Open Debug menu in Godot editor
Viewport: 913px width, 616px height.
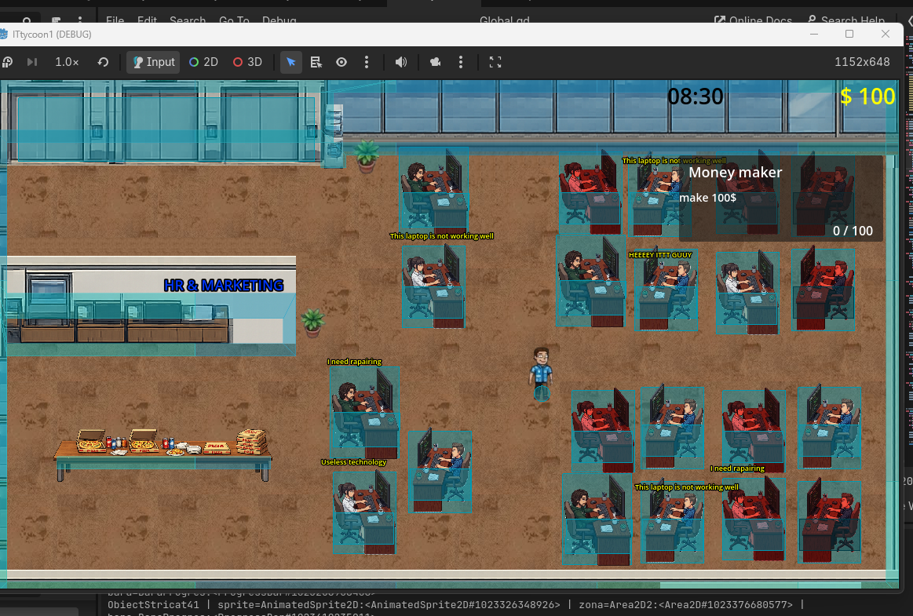tap(279, 20)
